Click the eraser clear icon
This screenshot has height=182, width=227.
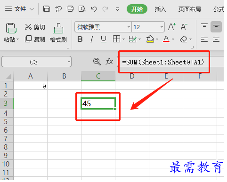(x=184, y=39)
